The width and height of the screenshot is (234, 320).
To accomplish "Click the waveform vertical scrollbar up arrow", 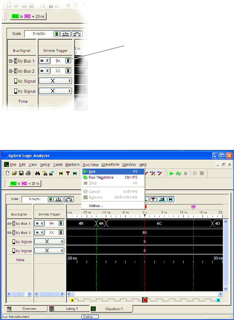I will (x=225, y=221).
